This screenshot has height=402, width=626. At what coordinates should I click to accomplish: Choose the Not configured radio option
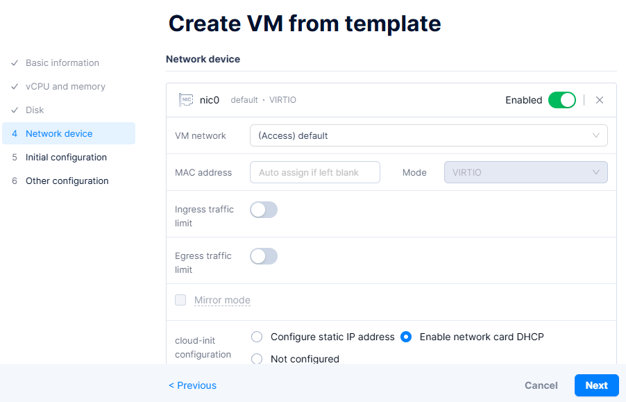click(257, 359)
